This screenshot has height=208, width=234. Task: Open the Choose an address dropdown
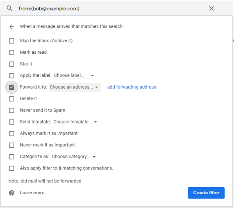coord(74,87)
